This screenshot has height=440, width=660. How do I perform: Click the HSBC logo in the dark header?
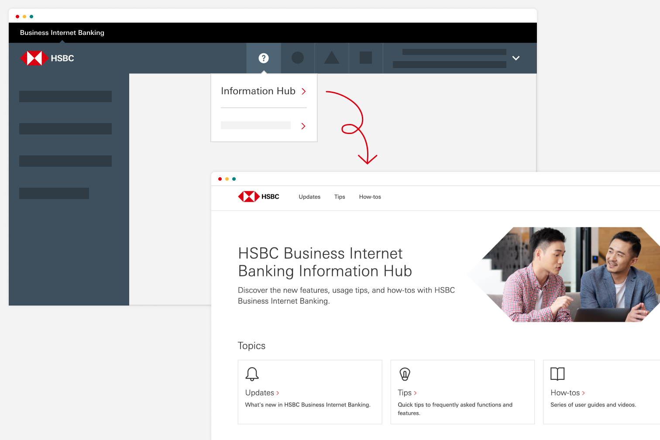point(47,58)
